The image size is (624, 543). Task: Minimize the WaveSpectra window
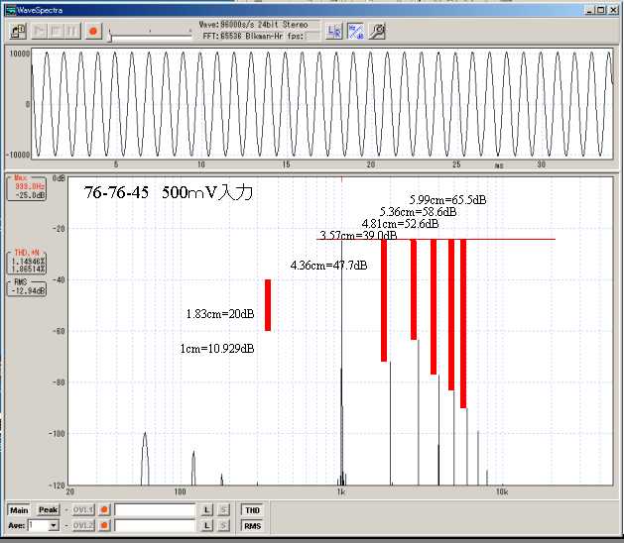(590, 10)
